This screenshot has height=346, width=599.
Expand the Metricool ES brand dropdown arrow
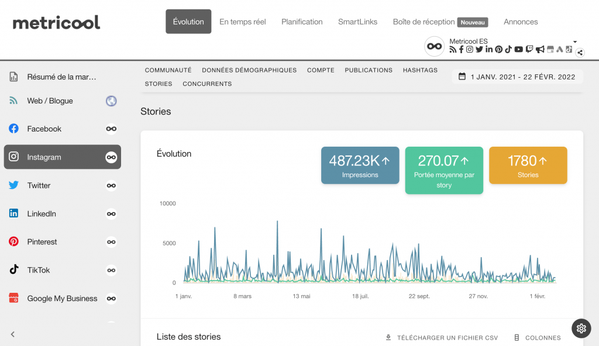click(x=575, y=41)
